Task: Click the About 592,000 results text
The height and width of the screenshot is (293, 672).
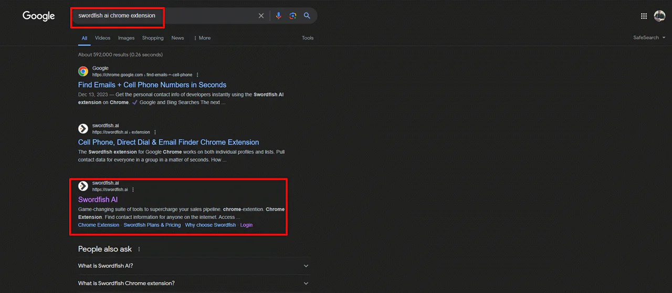Action: pos(120,55)
